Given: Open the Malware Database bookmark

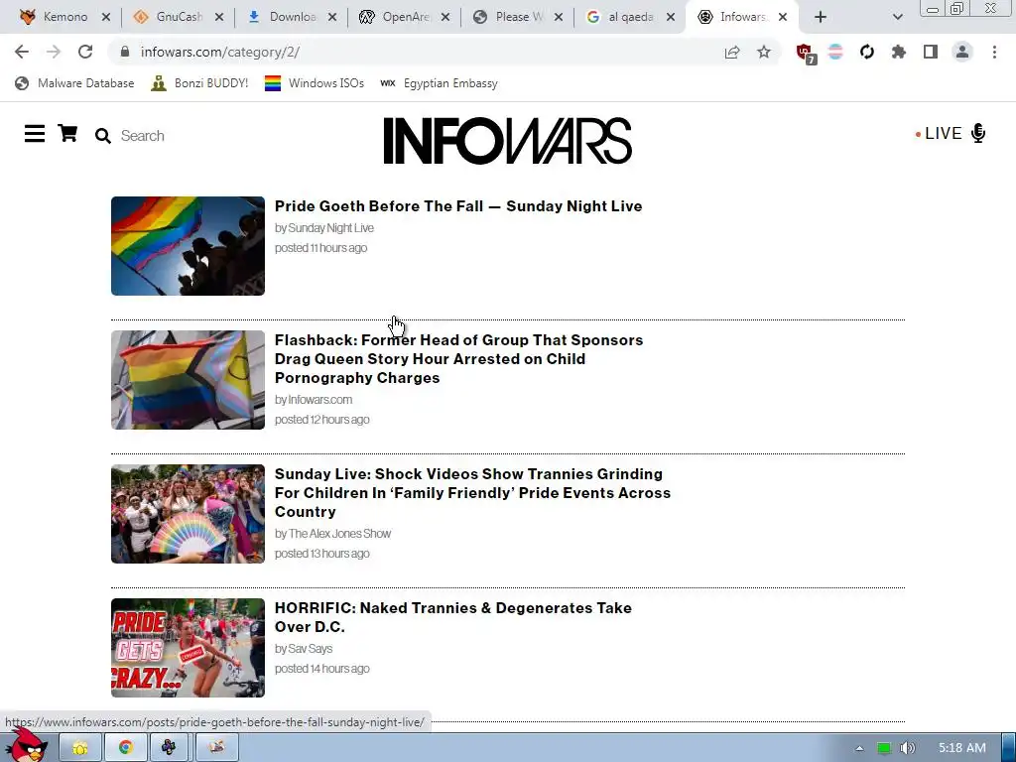Looking at the screenshot, I should pyautogui.click(x=75, y=83).
